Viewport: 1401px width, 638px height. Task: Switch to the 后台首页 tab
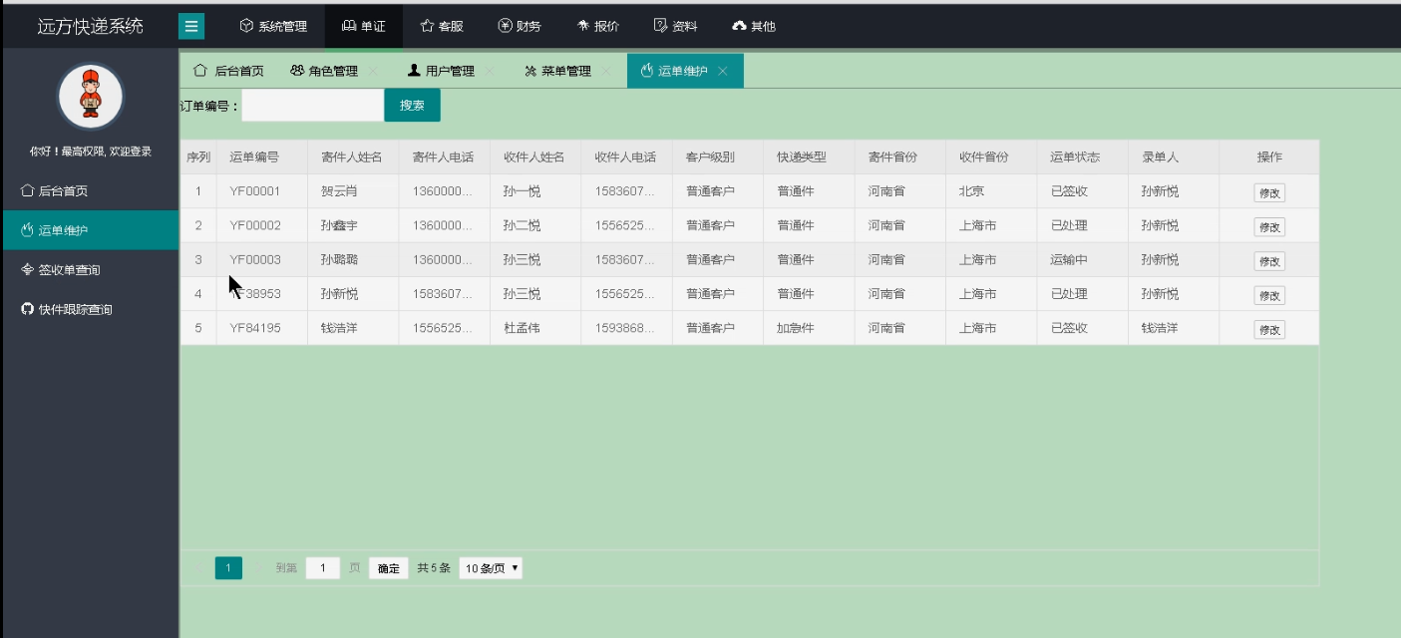point(228,71)
